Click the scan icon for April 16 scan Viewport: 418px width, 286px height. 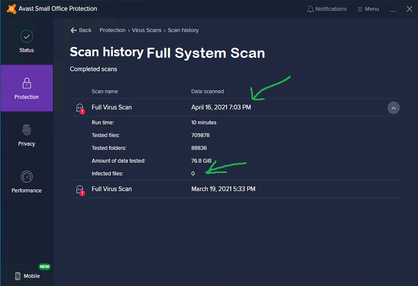click(80, 108)
